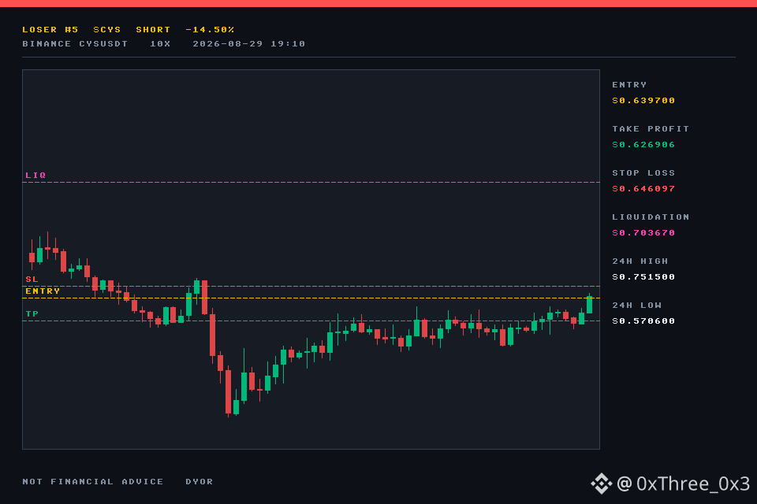The image size is (757, 504).
Task: Click the TAKE PROFIT heading
Action: tap(651, 129)
